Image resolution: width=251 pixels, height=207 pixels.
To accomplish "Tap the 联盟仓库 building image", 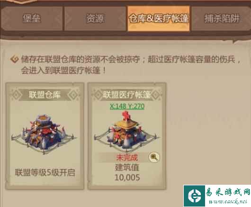I will click(44, 134).
